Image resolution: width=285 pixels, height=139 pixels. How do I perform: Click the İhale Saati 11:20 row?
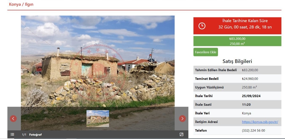pyautogui.click(x=237, y=105)
